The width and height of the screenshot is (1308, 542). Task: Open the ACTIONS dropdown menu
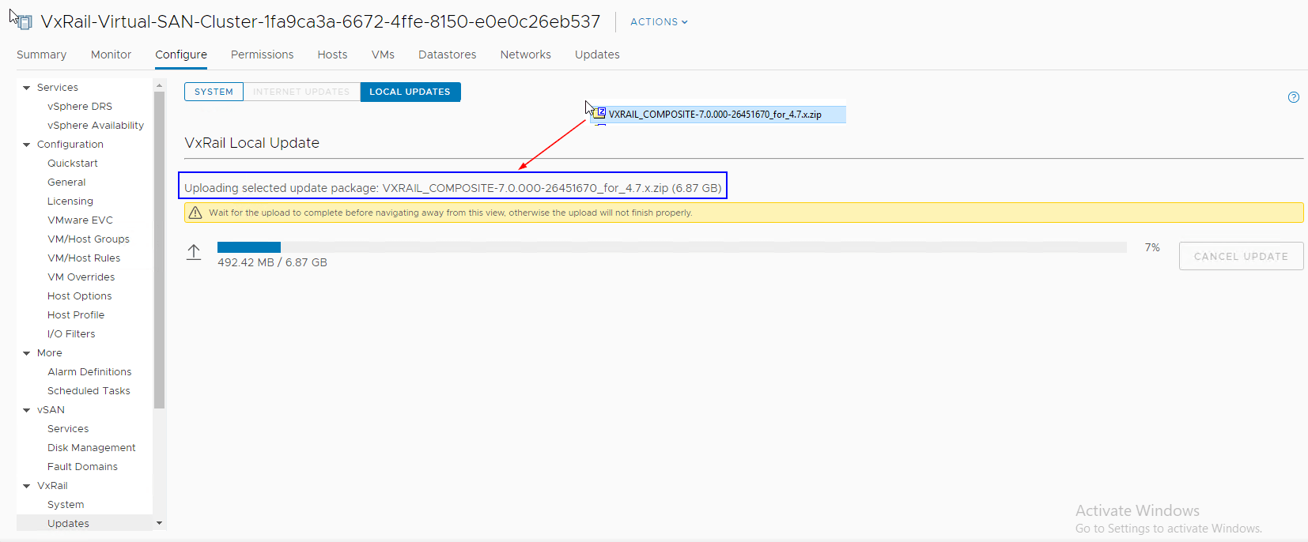pos(658,22)
